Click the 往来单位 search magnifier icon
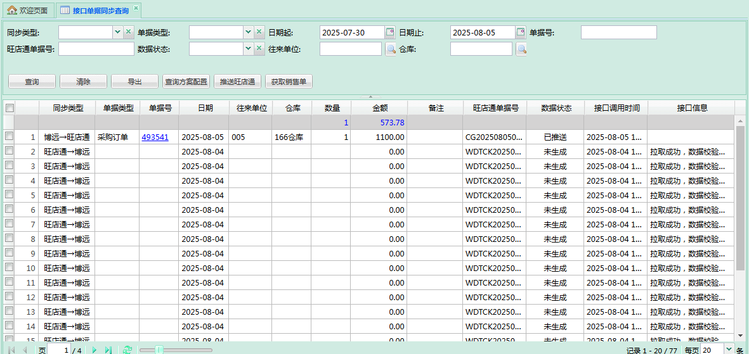Image resolution: width=749 pixels, height=354 pixels. click(x=391, y=49)
